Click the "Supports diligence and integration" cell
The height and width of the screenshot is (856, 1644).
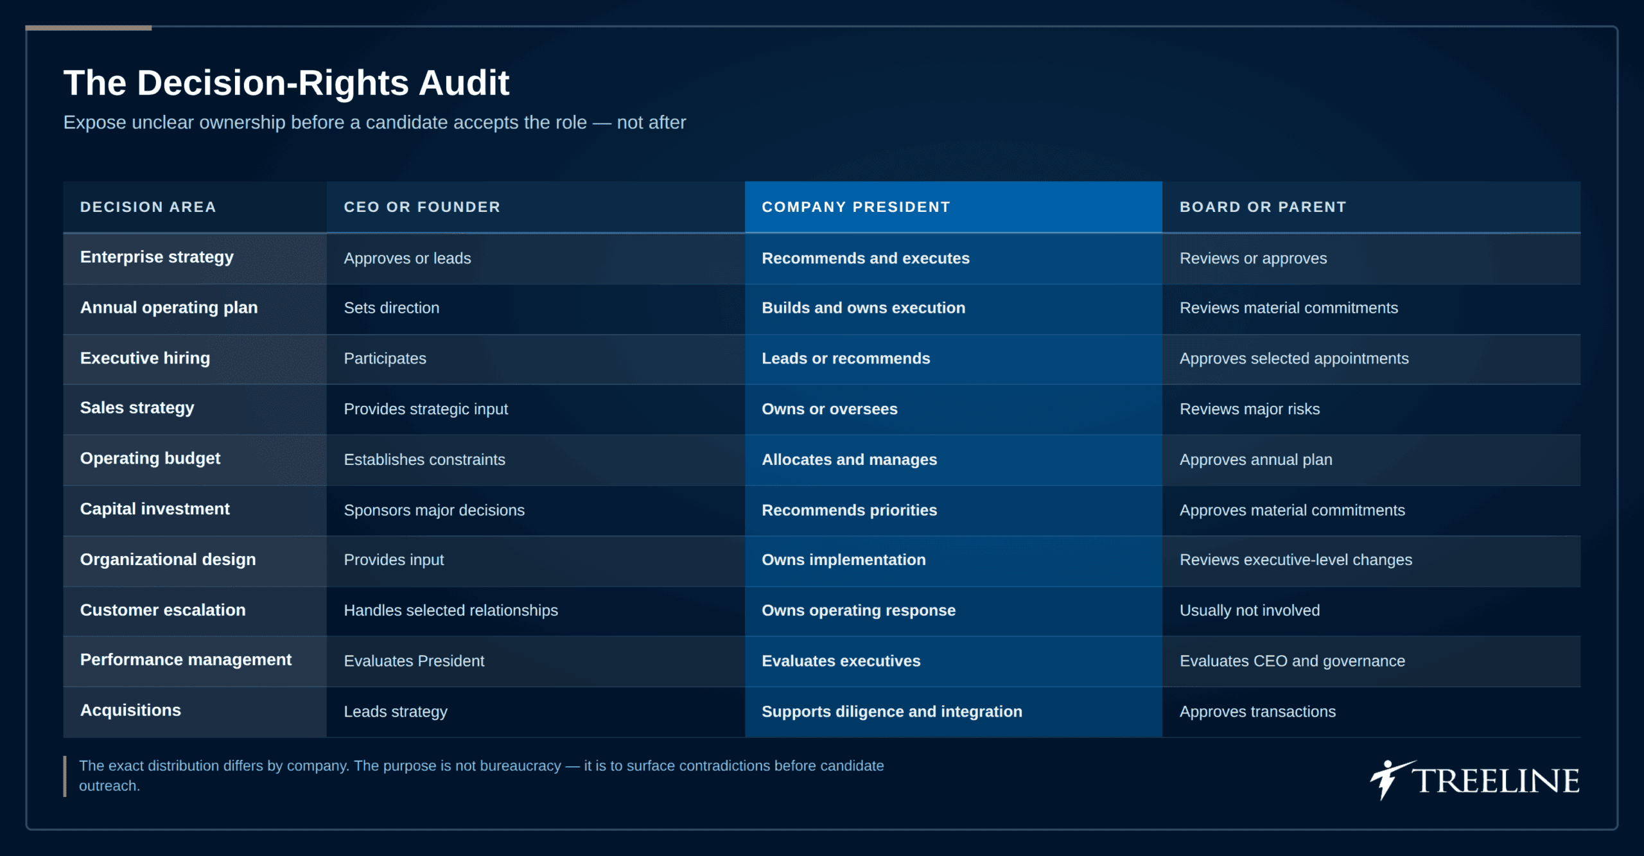[x=954, y=712]
